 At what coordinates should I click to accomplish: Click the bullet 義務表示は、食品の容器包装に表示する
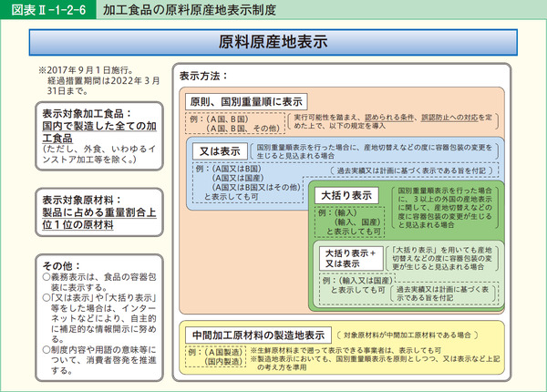99,282
